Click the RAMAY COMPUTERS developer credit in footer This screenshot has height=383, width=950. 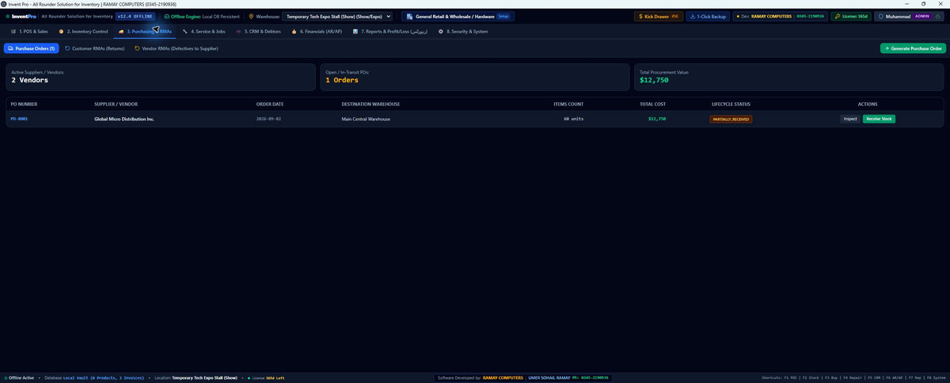pyautogui.click(x=503, y=377)
